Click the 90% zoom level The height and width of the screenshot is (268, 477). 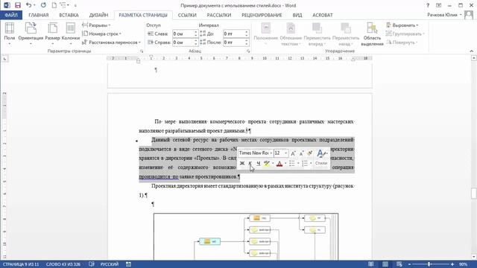pyautogui.click(x=464, y=264)
